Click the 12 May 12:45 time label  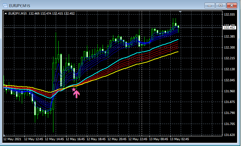34,139
